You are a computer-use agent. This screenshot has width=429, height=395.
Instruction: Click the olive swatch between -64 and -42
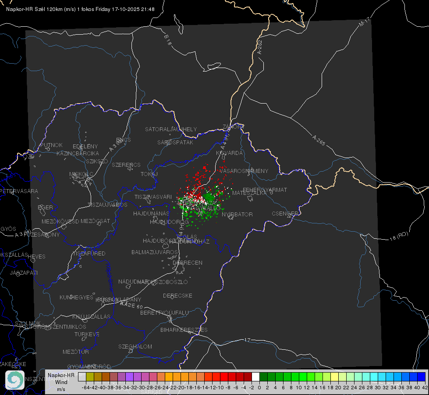pyautogui.click(x=90, y=377)
